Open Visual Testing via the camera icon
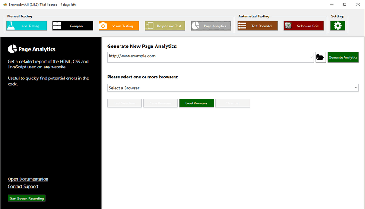The height and width of the screenshot is (209, 365). pyautogui.click(x=104, y=26)
